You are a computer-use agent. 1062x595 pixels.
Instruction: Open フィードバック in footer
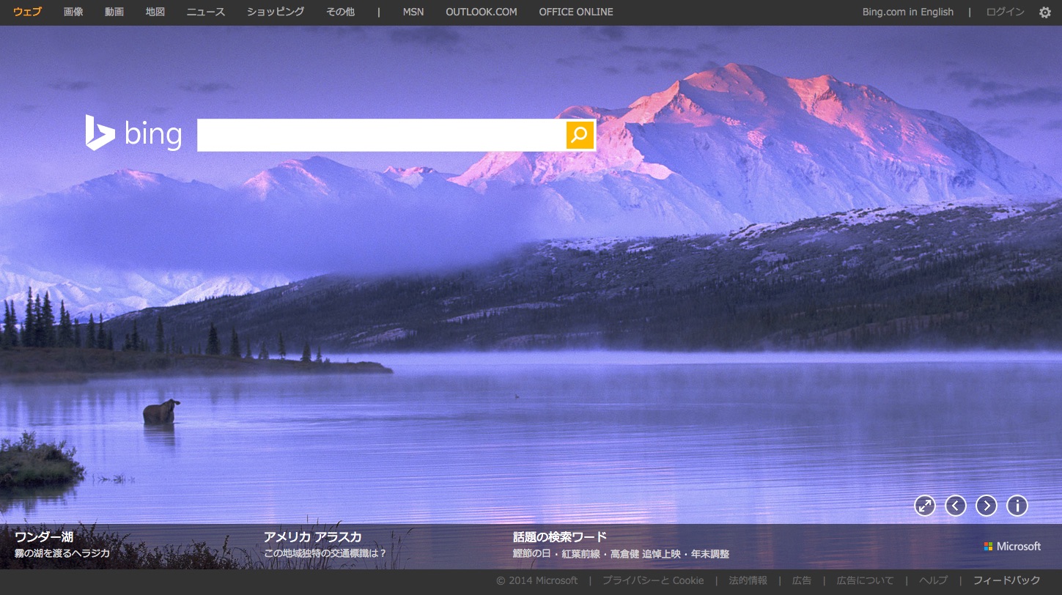(x=1006, y=580)
